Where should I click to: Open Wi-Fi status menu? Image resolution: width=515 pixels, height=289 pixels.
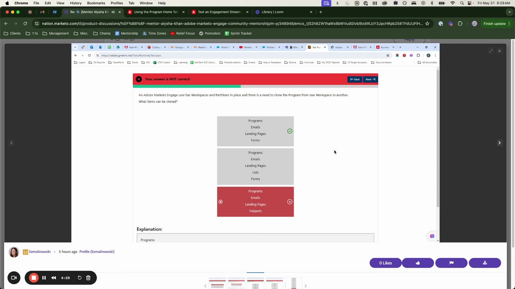pyautogui.click(x=453, y=3)
